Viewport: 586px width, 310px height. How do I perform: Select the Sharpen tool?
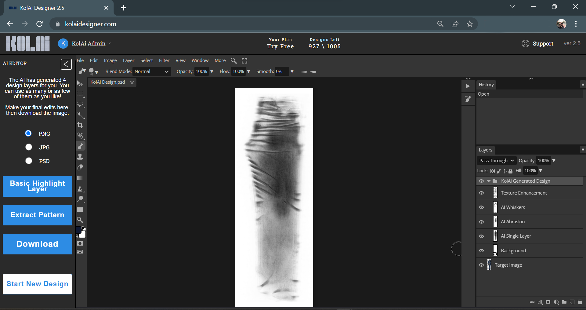[80, 188]
